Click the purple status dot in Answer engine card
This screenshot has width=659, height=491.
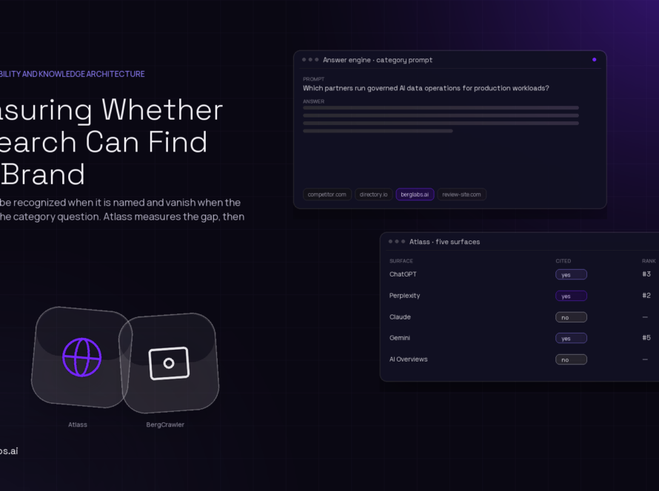tap(595, 60)
